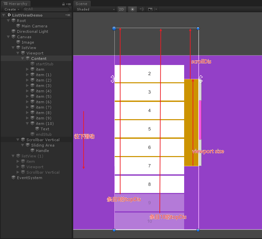262x239 pixels.
Task: Select the Canvas object
Action: (24, 37)
